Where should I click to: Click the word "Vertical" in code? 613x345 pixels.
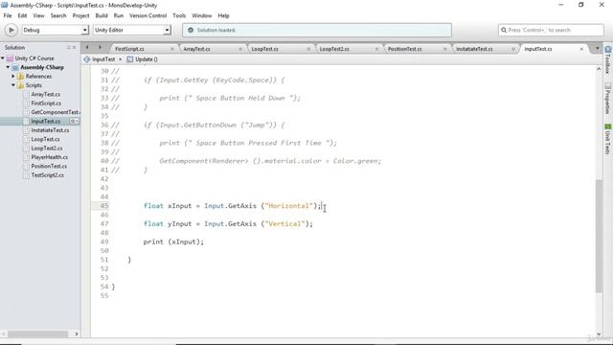(284, 223)
